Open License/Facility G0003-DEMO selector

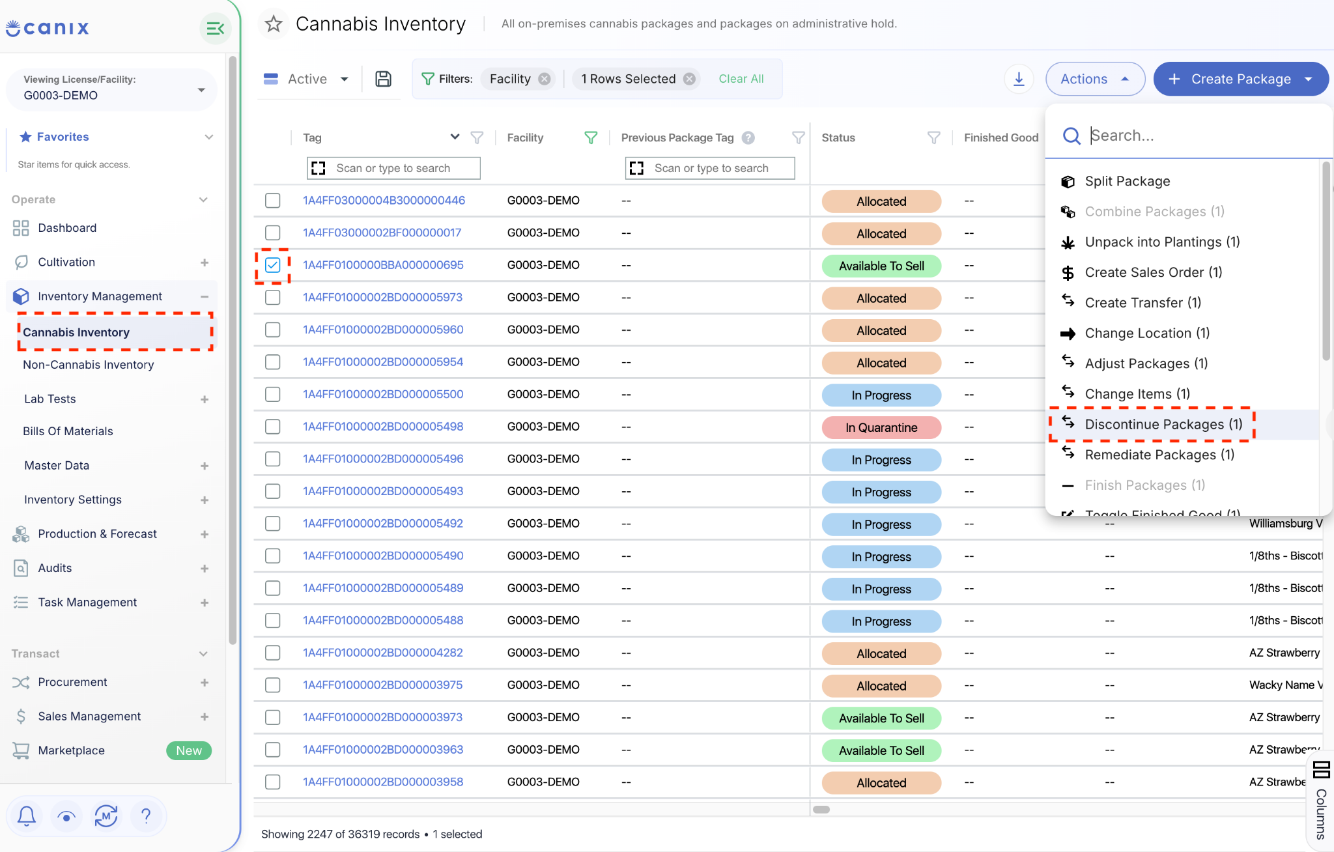(112, 88)
